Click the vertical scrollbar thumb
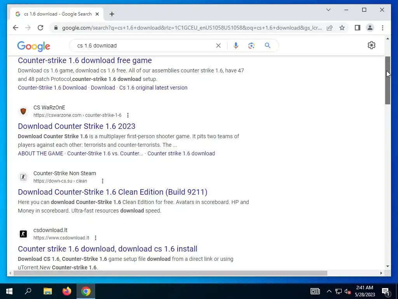Viewport: 398px width, 299px height. pyautogui.click(x=388, y=80)
